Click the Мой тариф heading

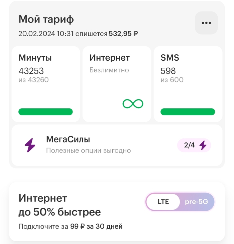tap(46, 19)
